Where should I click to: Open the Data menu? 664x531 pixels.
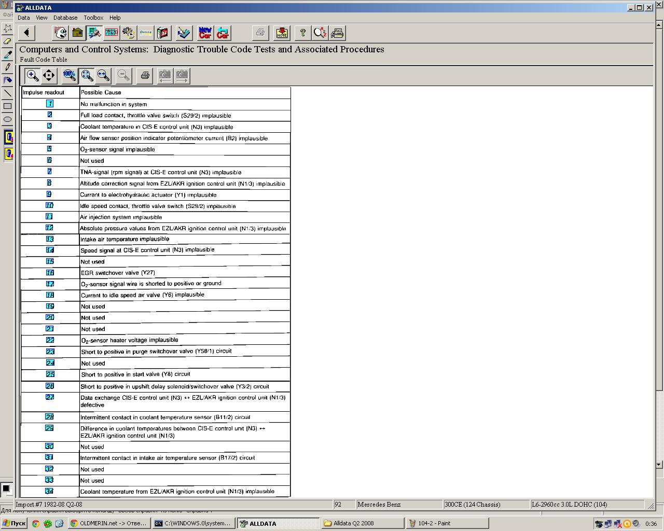[24, 18]
